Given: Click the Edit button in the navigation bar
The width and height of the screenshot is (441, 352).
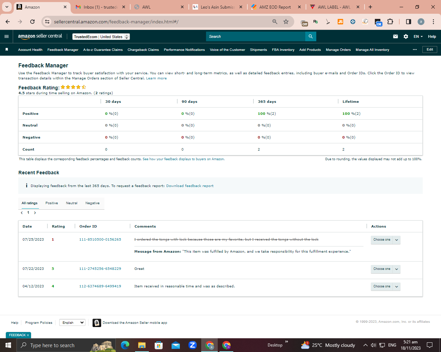Looking at the screenshot, I should point(430,49).
